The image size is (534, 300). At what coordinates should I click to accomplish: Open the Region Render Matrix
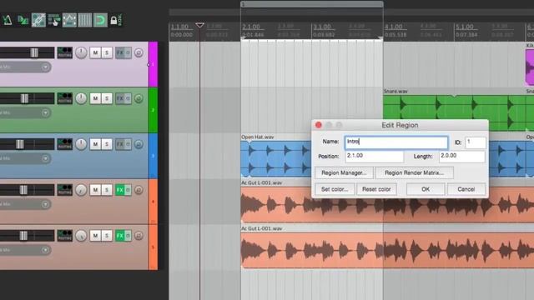click(414, 172)
